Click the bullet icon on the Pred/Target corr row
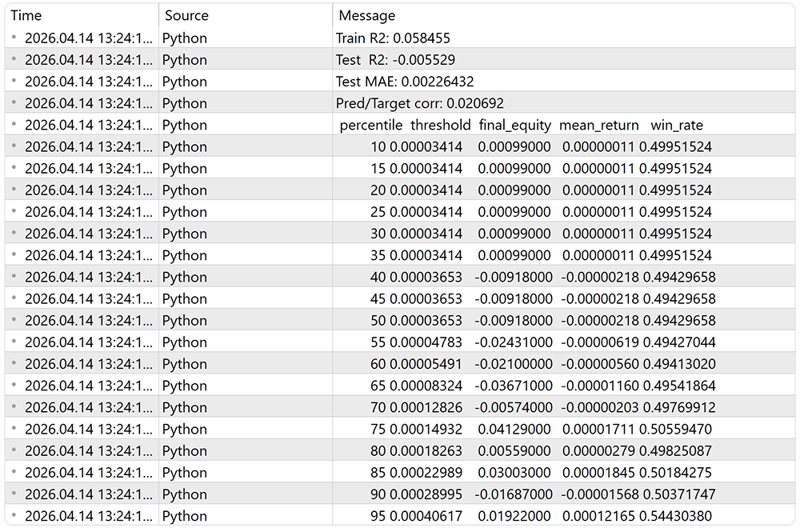The width and height of the screenshot is (800, 528). click(14, 102)
